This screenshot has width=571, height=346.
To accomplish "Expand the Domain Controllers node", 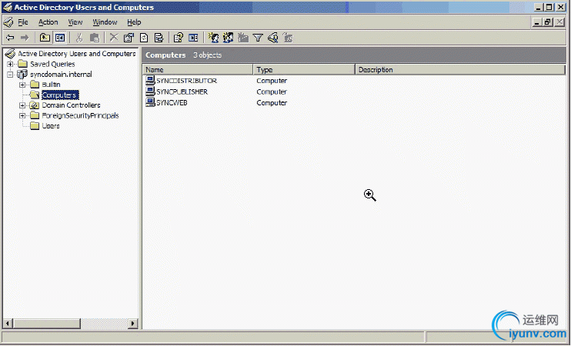I will click(x=22, y=105).
